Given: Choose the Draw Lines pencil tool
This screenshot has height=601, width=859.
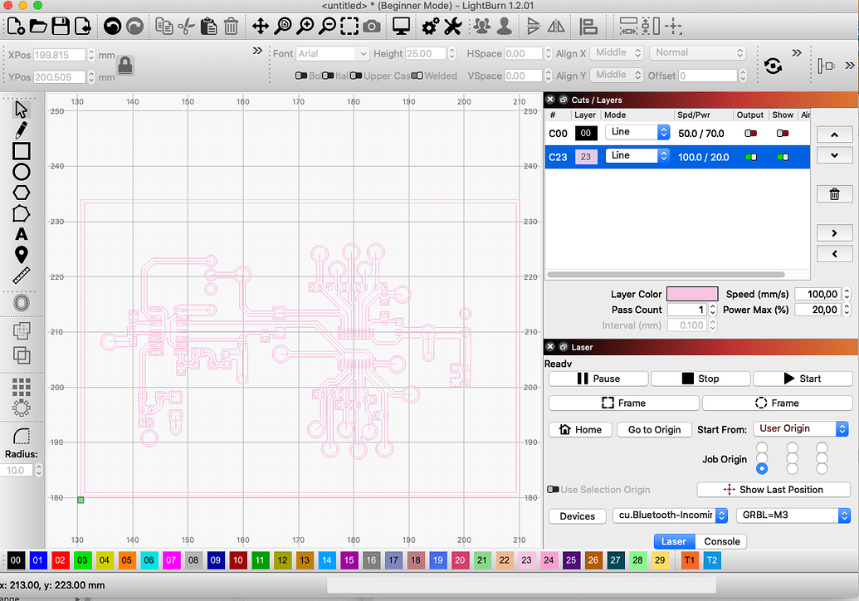Looking at the screenshot, I should pos(22,129).
